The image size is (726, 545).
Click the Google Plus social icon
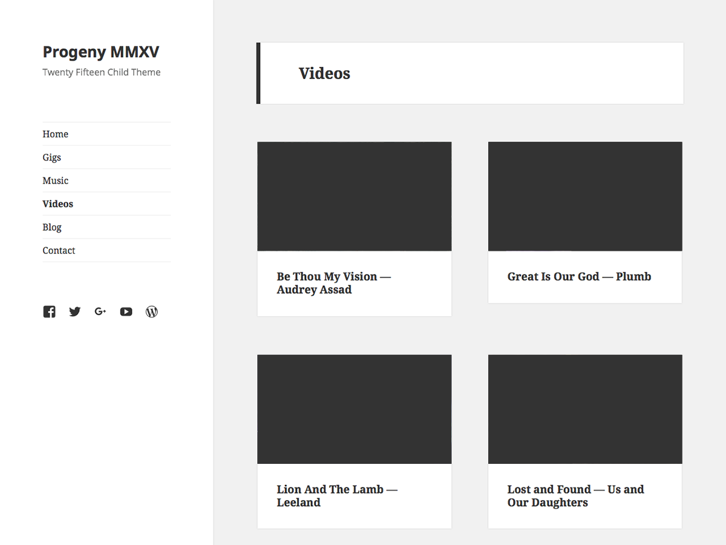[100, 312]
